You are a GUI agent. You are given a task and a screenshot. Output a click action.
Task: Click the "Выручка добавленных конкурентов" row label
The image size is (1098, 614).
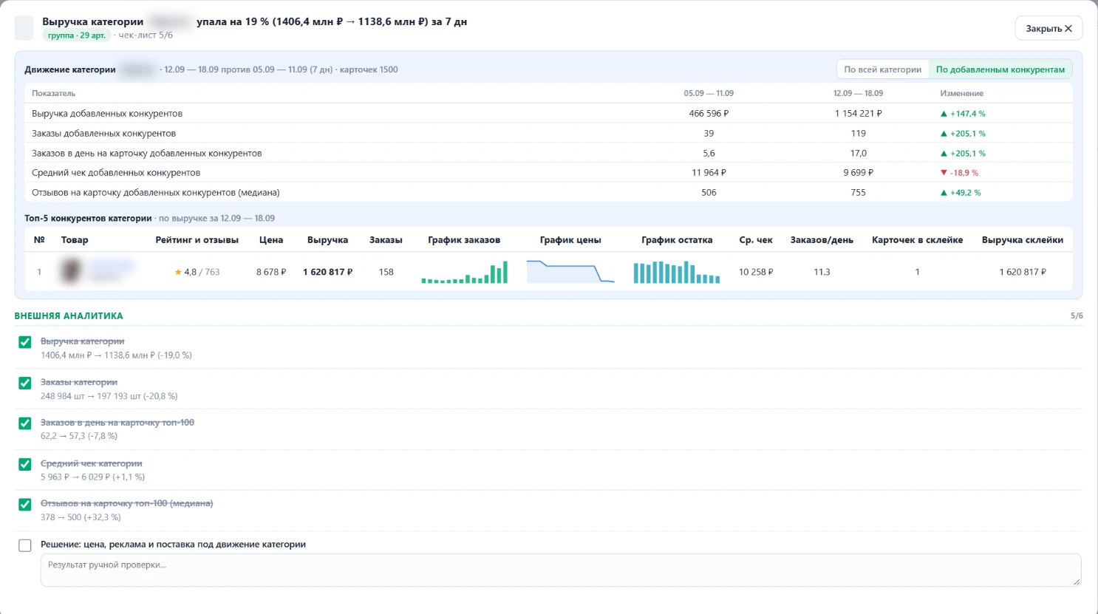(x=107, y=114)
